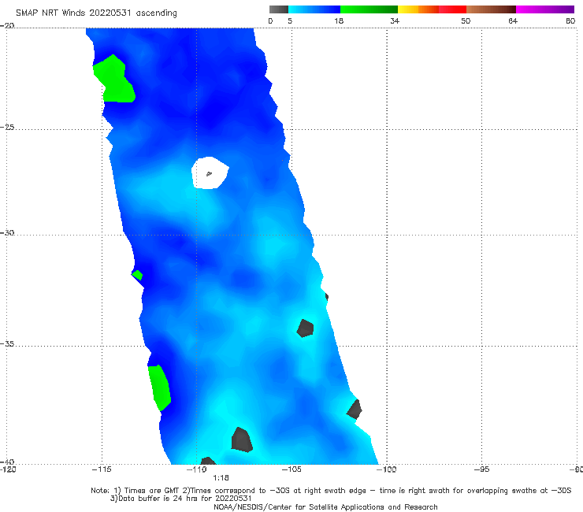Click the small green patch near latitude -32

pyautogui.click(x=137, y=275)
